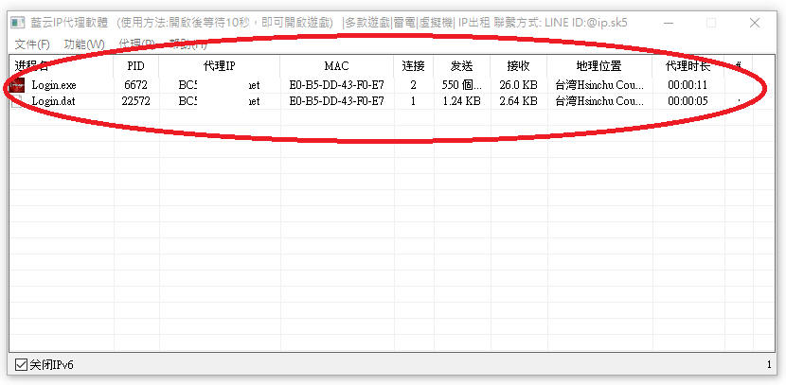Select the Login.dat row by its name
Viewport: 786px width, 385px height.
pyautogui.click(x=54, y=101)
